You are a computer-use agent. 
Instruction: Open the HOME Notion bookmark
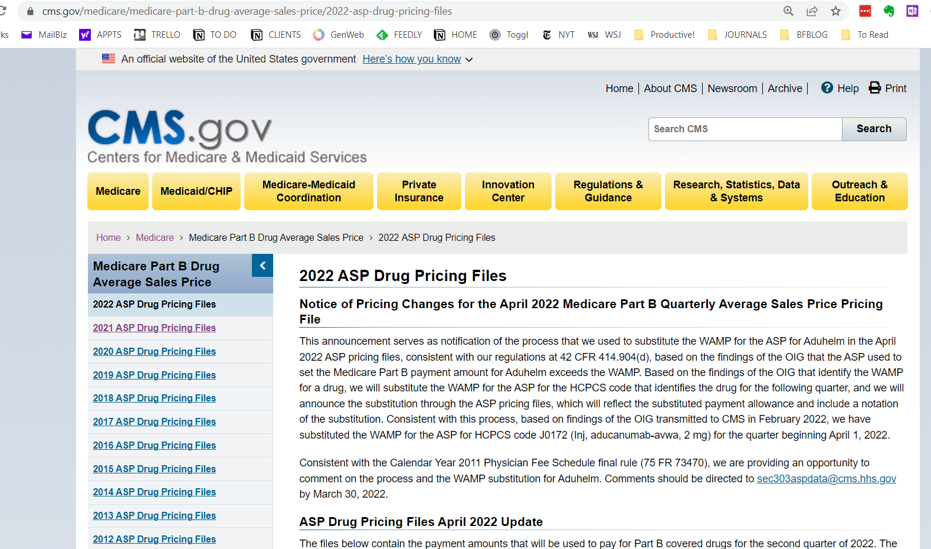click(x=455, y=35)
